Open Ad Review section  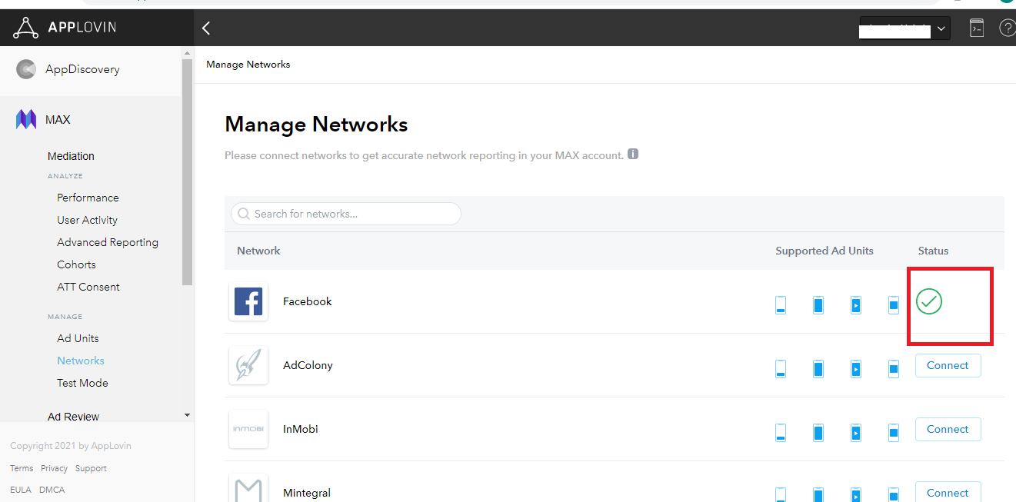tap(73, 417)
